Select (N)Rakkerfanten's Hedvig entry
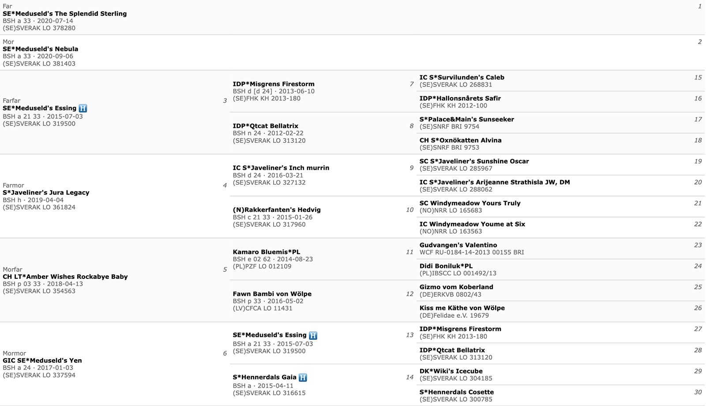 pos(277,210)
